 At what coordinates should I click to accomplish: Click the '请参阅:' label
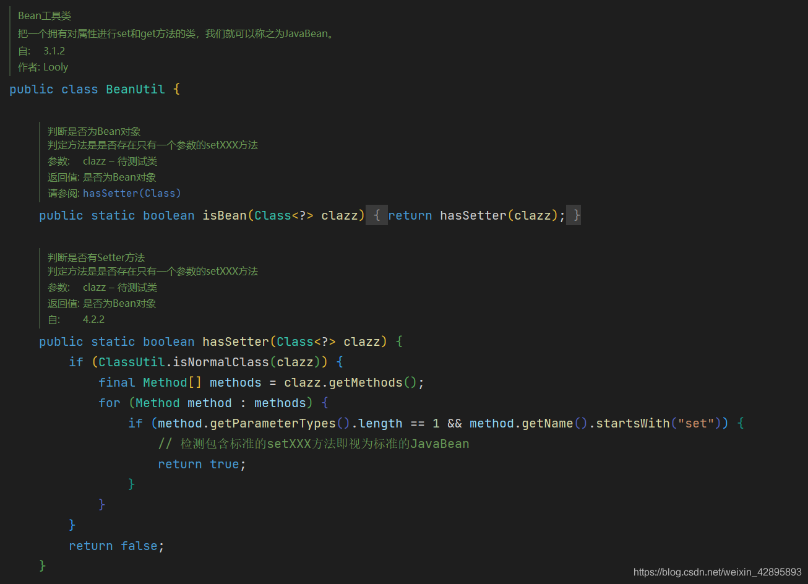[x=64, y=193]
